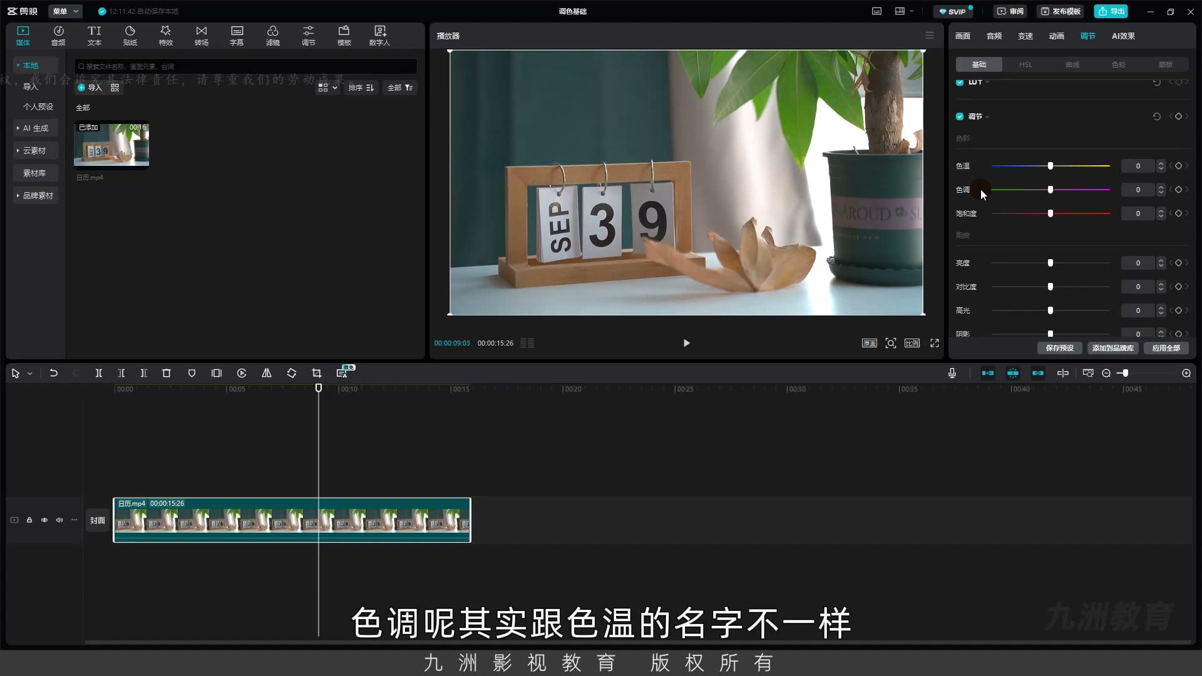Open the 滤镜 filters panel
The width and height of the screenshot is (1202, 676).
pos(273,36)
